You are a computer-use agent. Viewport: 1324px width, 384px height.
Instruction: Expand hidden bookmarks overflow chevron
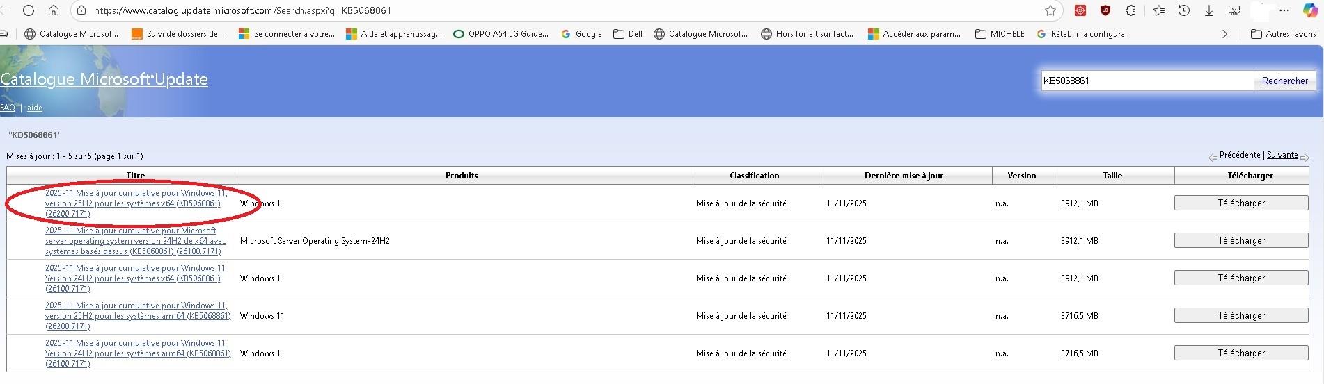1225,33
